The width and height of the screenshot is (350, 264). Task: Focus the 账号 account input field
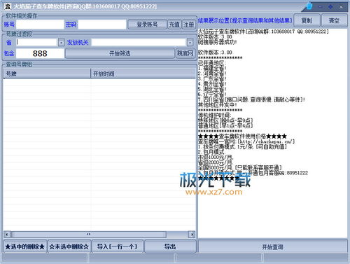click(x=40, y=25)
